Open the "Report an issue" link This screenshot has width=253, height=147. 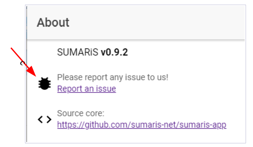coord(86,89)
